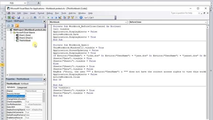
Task: Open the Insert UserForm dropdown arrow
Action: tap(16, 18)
